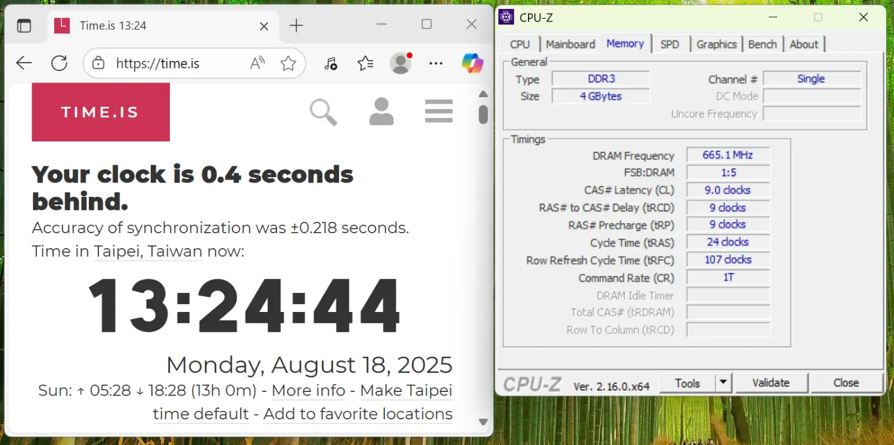Click the media music note toolbar icon
Viewport: 894px width, 445px height.
coord(331,63)
